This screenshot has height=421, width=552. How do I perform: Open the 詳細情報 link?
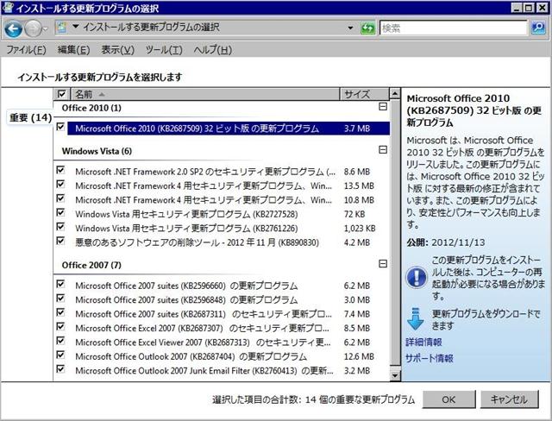[x=423, y=342]
